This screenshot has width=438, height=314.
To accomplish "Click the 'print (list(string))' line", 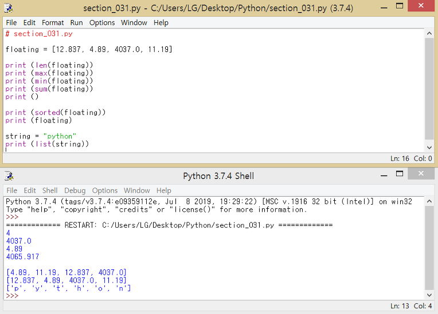I will click(x=47, y=144).
